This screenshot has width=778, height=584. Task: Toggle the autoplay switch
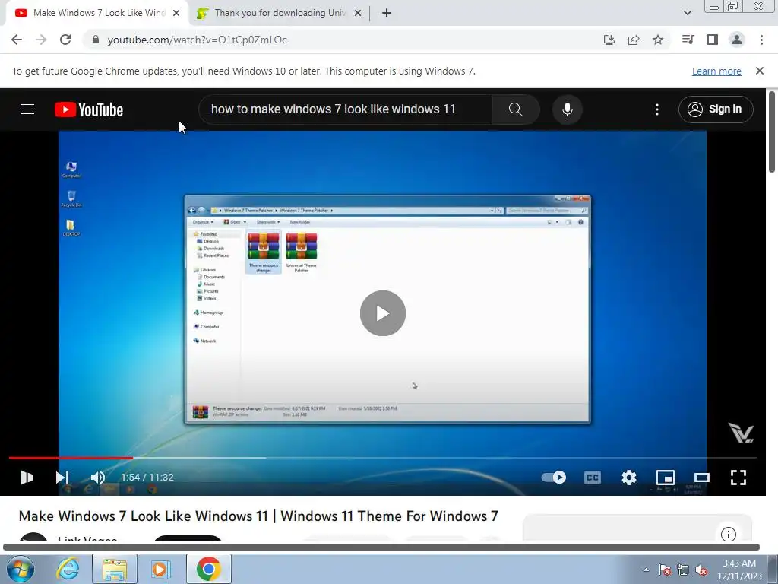[554, 478]
